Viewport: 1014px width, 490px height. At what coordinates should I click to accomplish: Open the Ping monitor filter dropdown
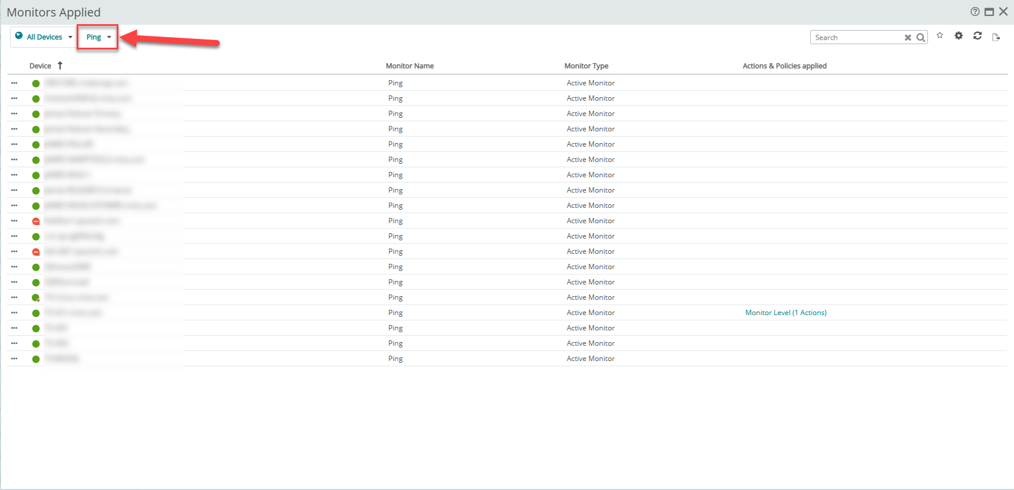tap(98, 37)
